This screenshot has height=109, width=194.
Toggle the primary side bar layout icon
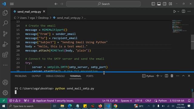click(153, 4)
